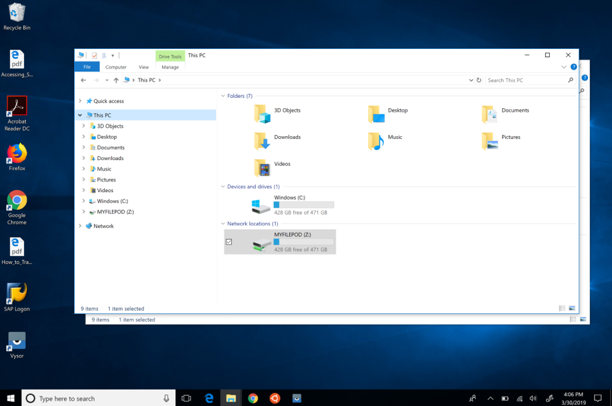
Task: Open the 3D Objects folder icon
Action: [262, 114]
